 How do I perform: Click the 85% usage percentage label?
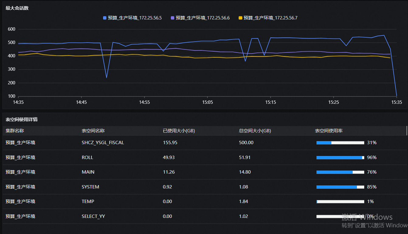(x=372, y=187)
